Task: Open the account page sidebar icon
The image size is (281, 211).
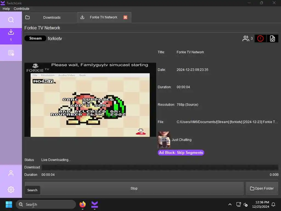Action: click(x=11, y=173)
